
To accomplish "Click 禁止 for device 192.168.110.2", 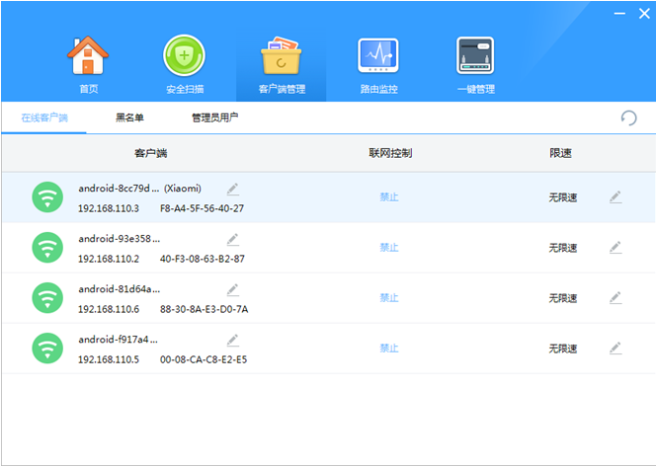I will point(389,248).
